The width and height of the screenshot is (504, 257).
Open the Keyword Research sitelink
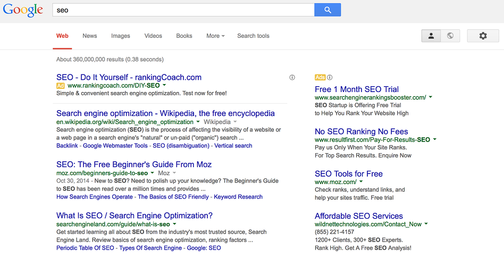[238, 197]
